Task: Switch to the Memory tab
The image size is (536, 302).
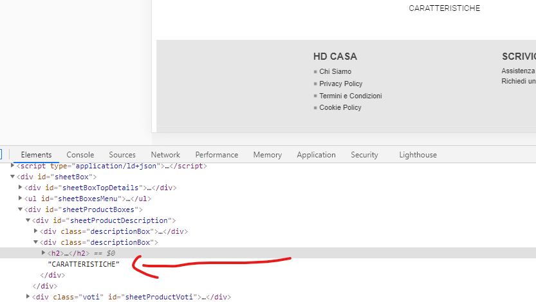Action: (268, 155)
